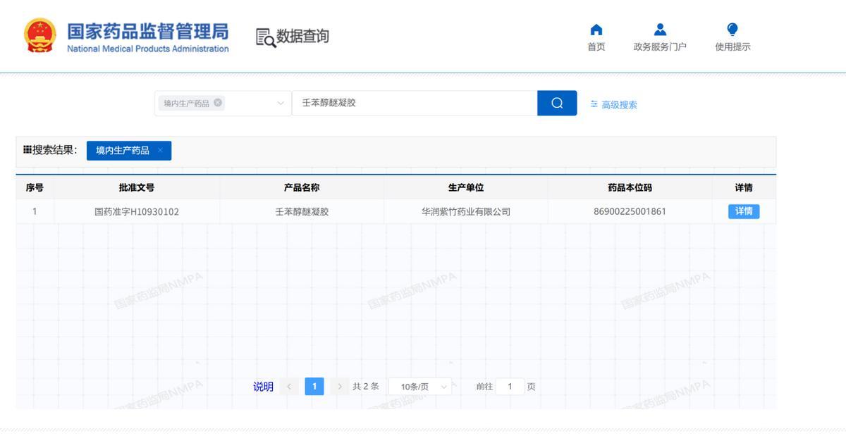Select the 境内生产药品 results tab

(x=123, y=151)
